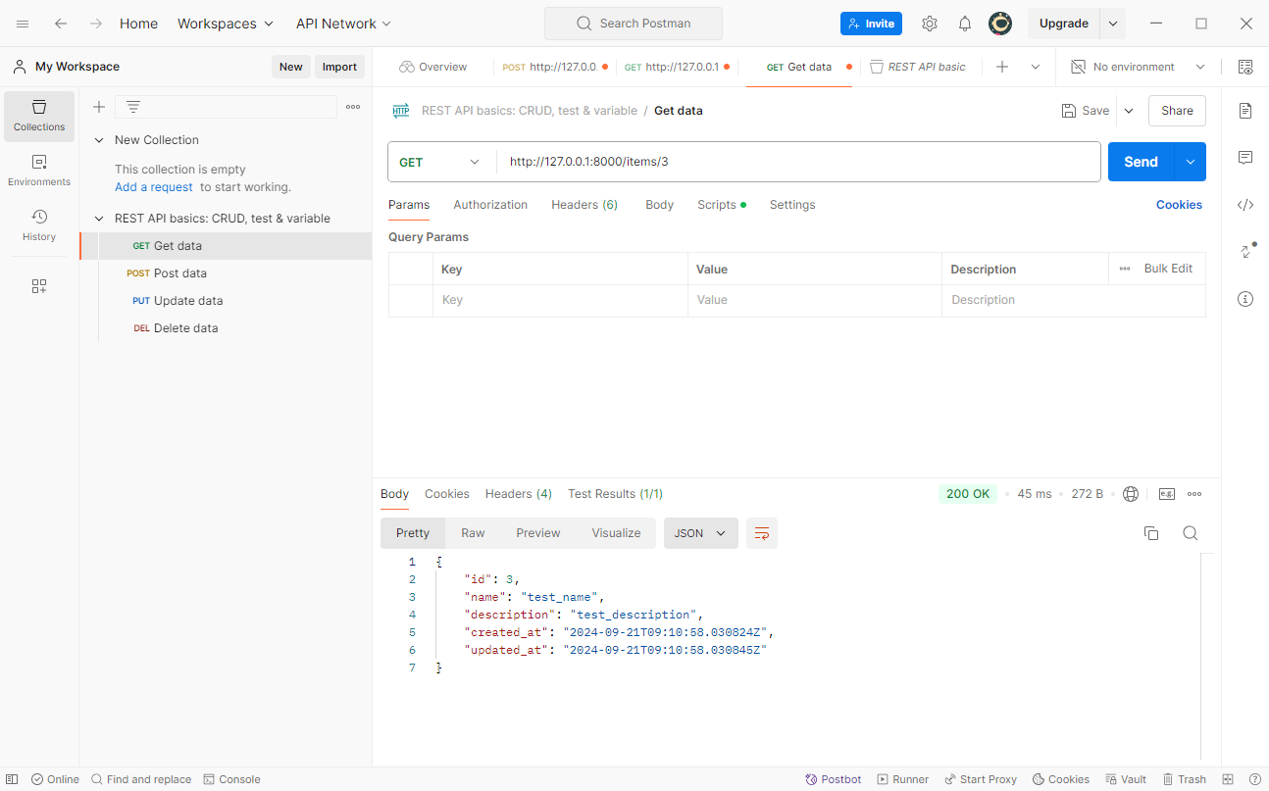The height and width of the screenshot is (791, 1269).
Task: Open the Cookies link in request
Action: 1179,205
